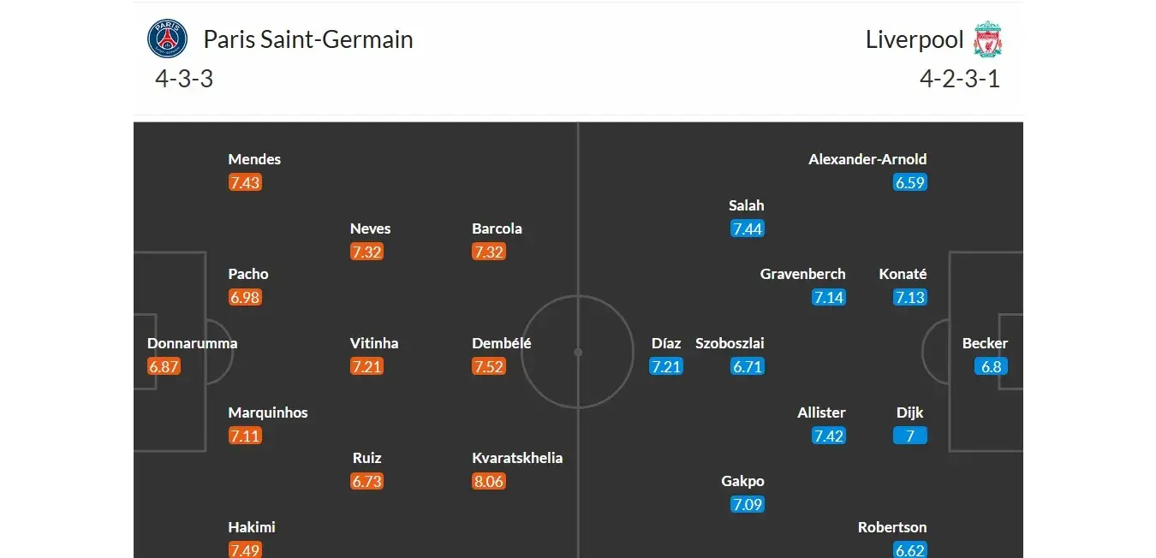1156x558 pixels.
Task: Select Gakpo's player name
Action: point(742,481)
